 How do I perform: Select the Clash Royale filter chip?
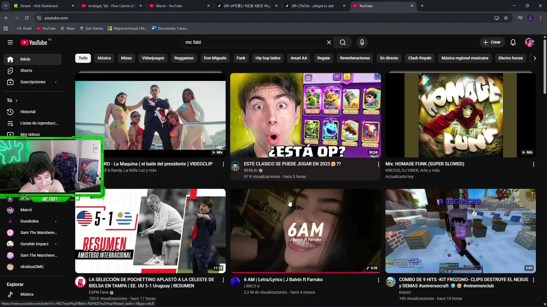pyautogui.click(x=420, y=58)
